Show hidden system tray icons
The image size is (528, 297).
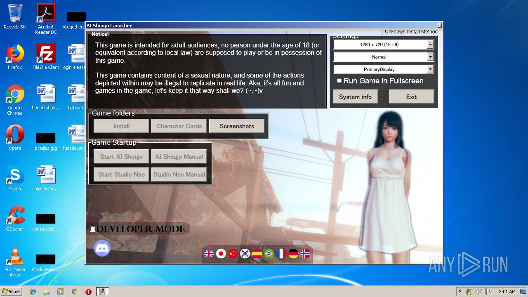tap(460, 292)
